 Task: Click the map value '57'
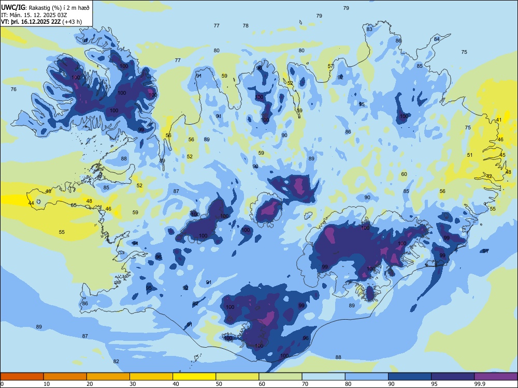(330, 66)
